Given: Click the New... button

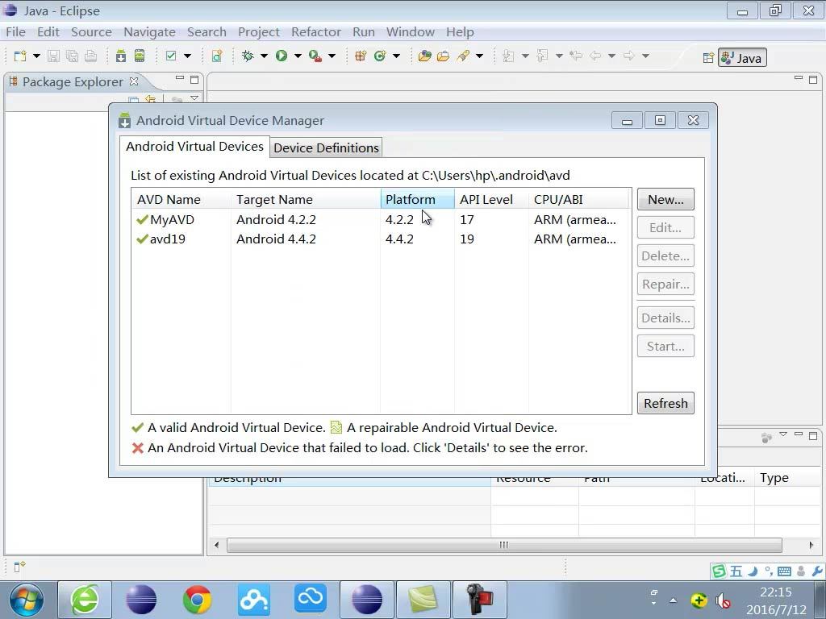Looking at the screenshot, I should [x=665, y=200].
